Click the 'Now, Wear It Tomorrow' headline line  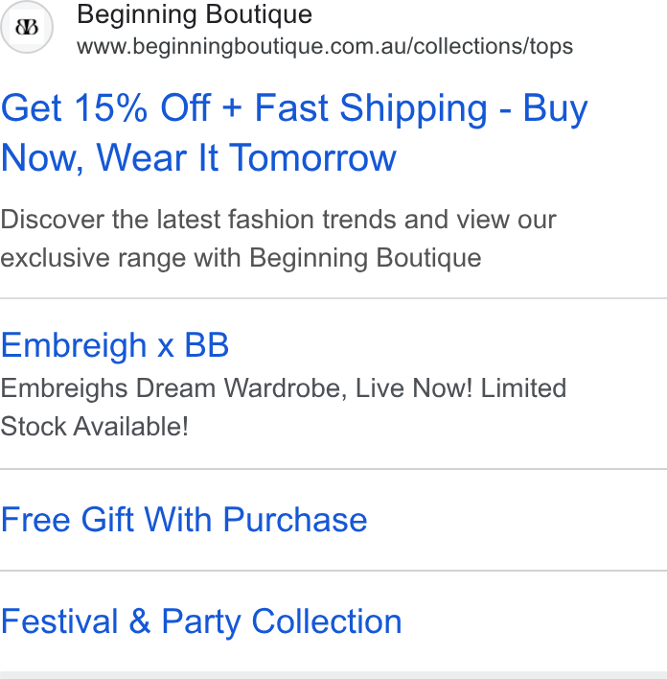198,158
